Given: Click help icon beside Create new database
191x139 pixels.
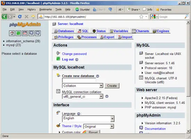Looking at the screenshot, I should [98, 76].
